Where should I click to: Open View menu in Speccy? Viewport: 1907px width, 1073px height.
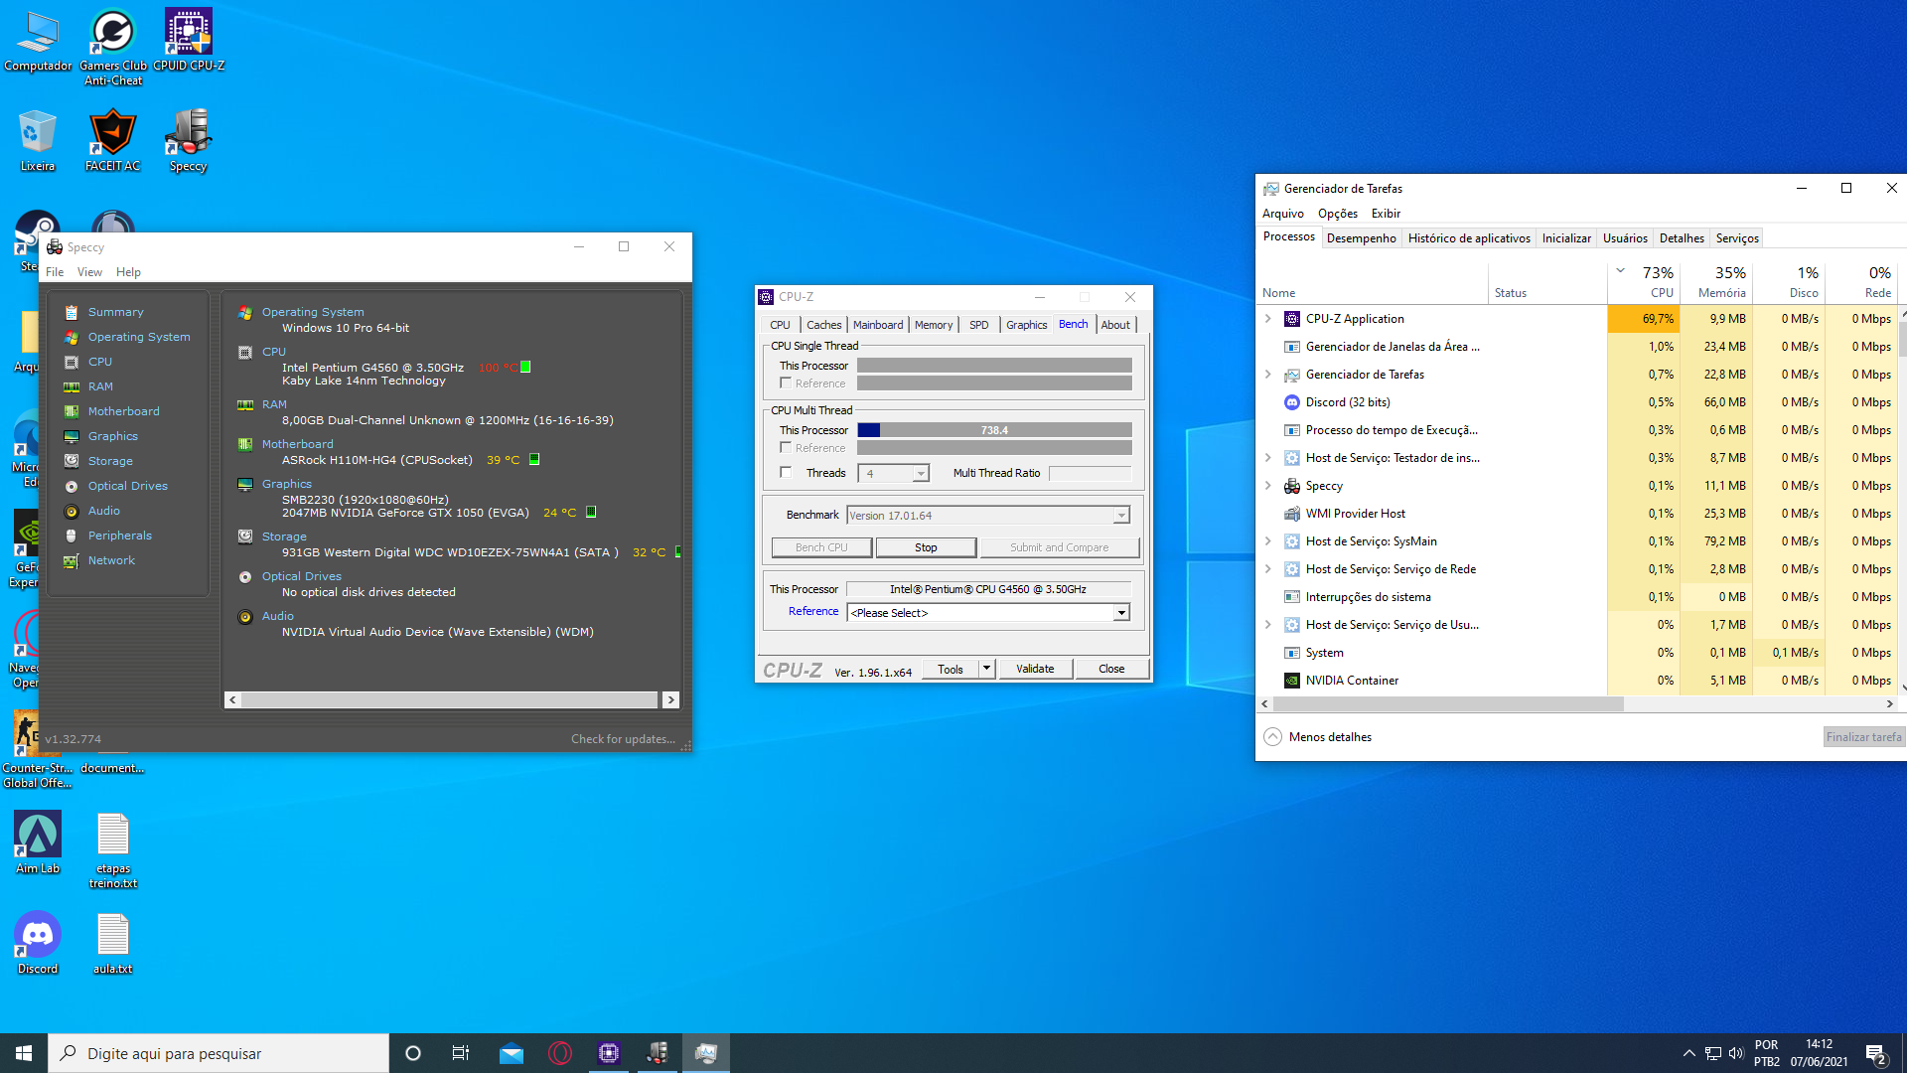tap(89, 272)
